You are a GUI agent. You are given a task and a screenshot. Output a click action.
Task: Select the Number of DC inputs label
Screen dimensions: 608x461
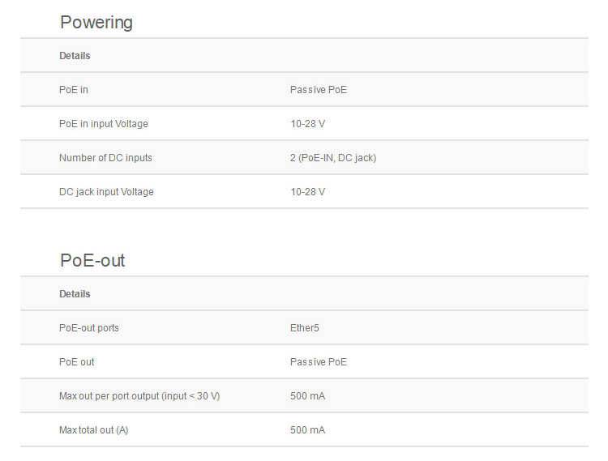coord(105,158)
